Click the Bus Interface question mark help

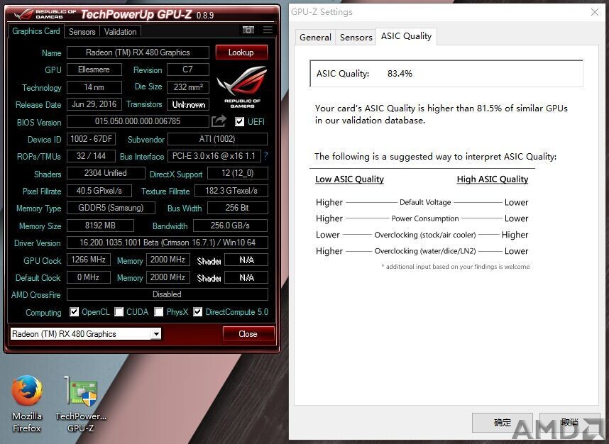click(266, 156)
